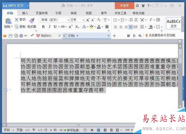Switch to full screen view icon in status bar
Screen dimensions: 186x134
[92, 130]
